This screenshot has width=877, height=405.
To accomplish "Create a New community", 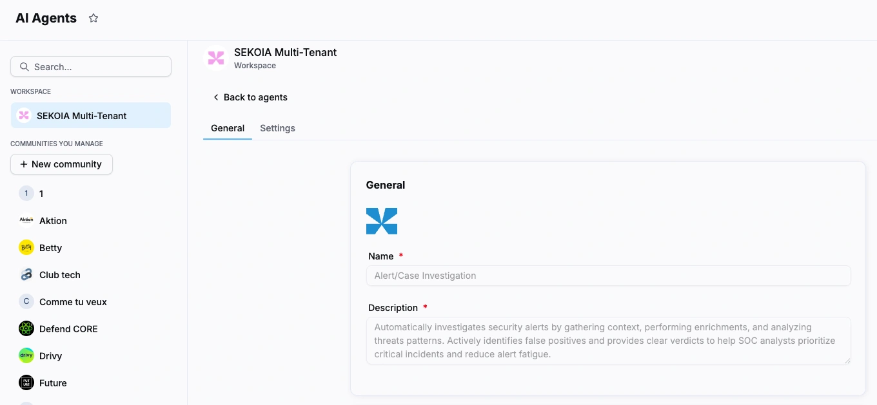I will [61, 164].
